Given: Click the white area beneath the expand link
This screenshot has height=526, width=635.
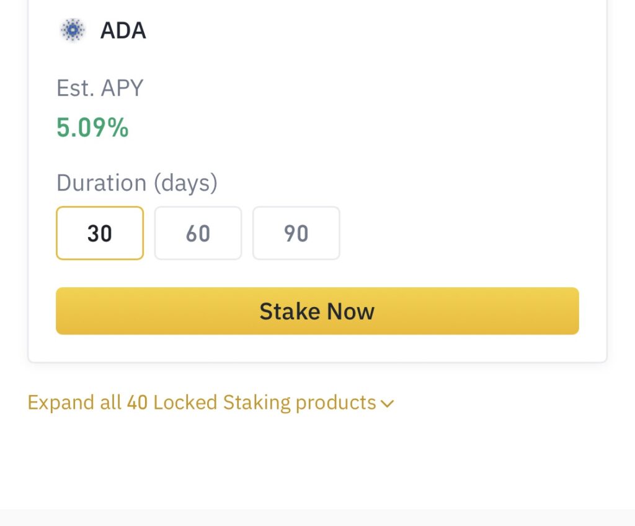Looking at the screenshot, I should point(317,462).
